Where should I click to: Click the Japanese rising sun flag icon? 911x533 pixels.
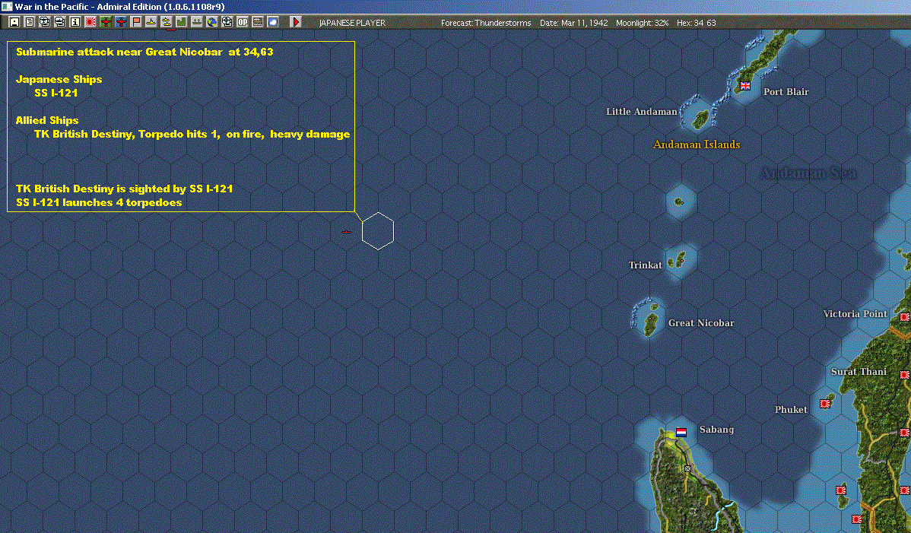point(90,22)
